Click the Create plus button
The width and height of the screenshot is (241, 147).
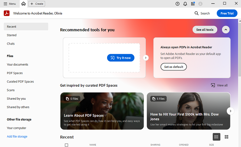pos(37,4)
